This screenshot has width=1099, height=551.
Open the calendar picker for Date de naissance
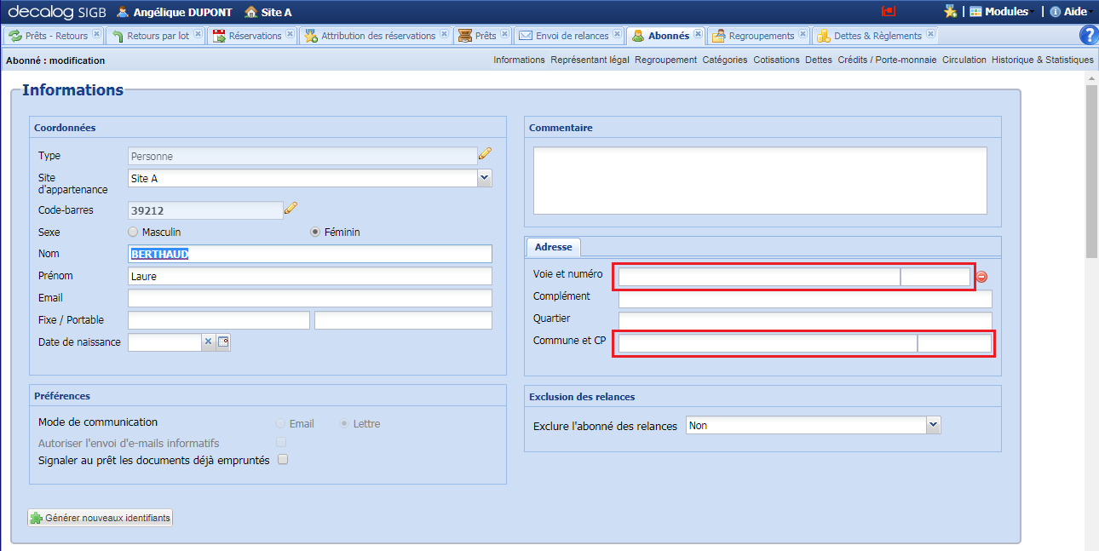(223, 342)
